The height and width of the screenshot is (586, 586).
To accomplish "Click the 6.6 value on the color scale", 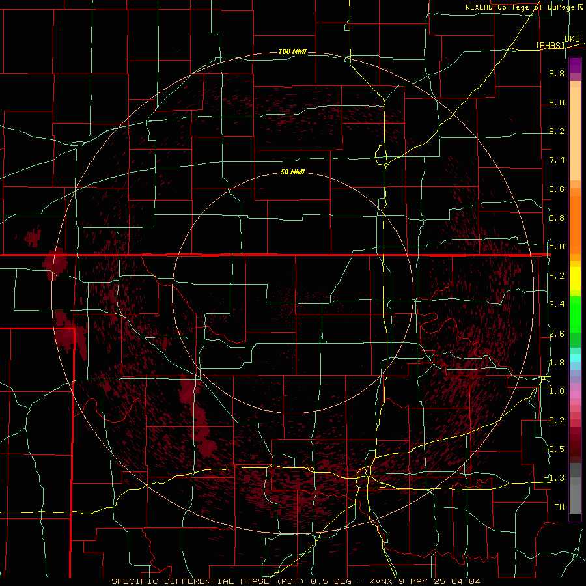I will pos(557,189).
